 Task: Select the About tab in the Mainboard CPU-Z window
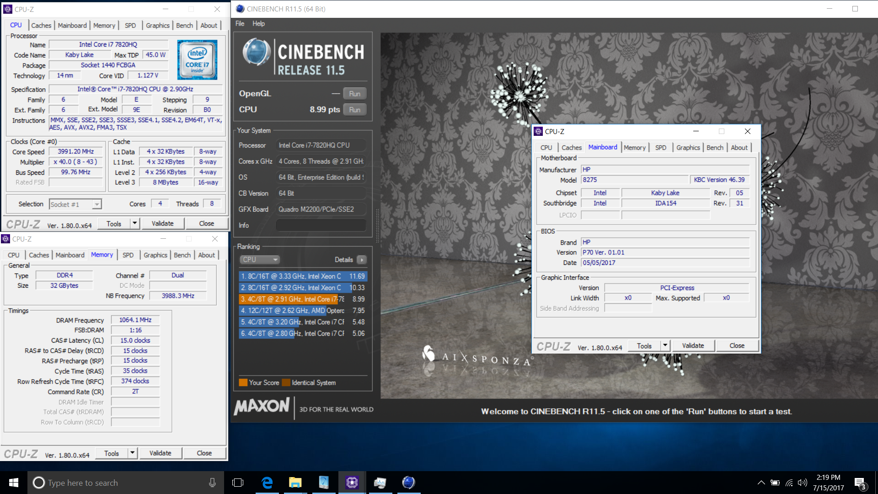coord(739,148)
